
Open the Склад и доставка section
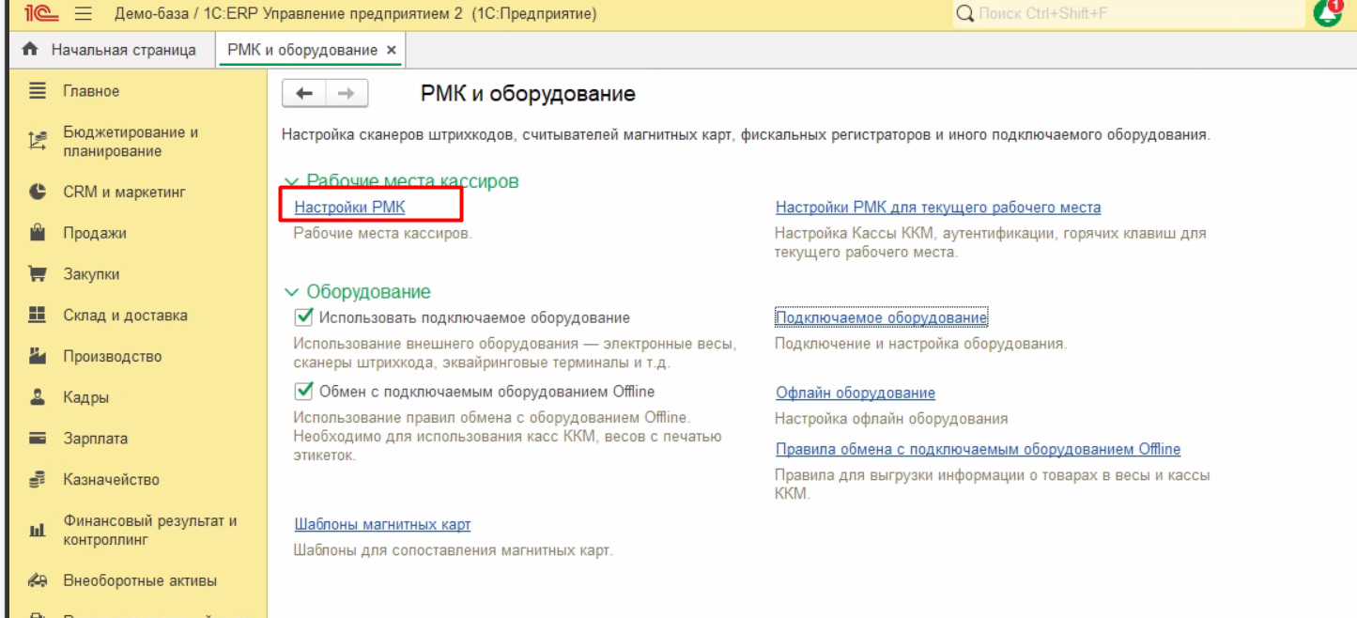[125, 316]
